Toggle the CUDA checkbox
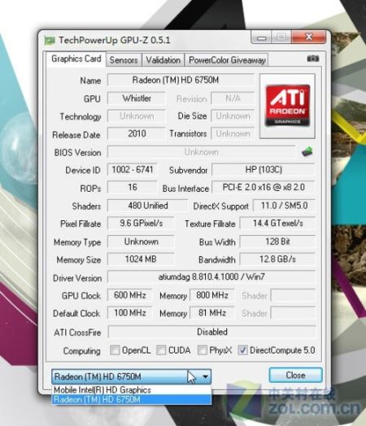Screen dimensions: 366x426 coord(161,350)
